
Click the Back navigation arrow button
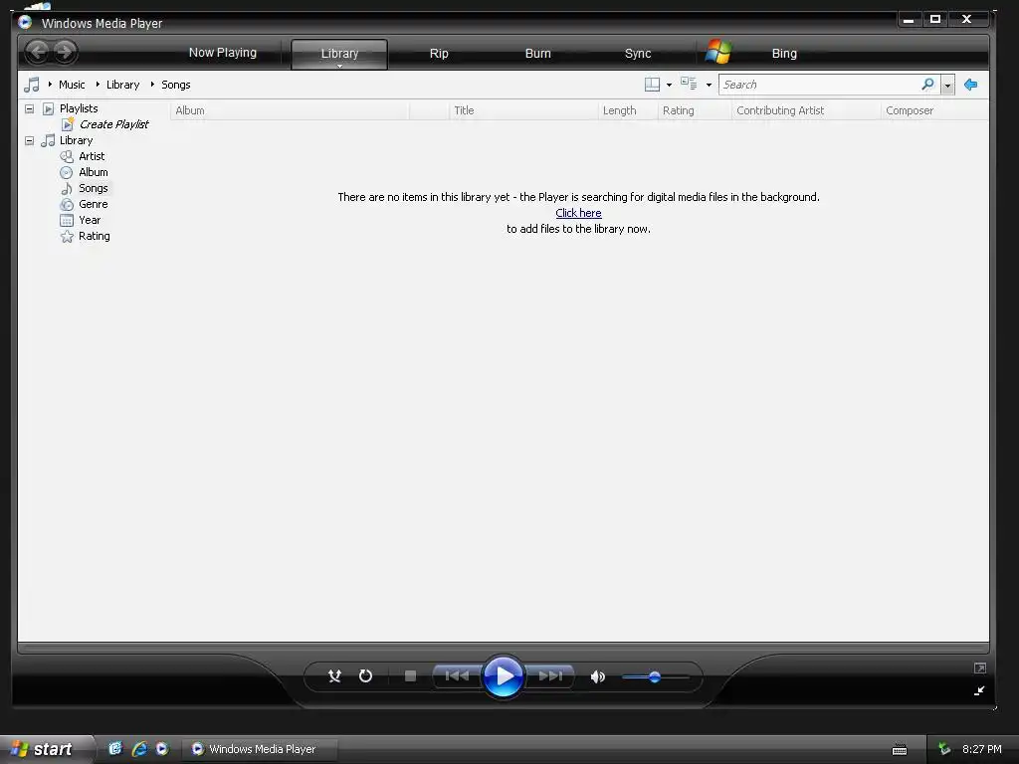pos(39,52)
